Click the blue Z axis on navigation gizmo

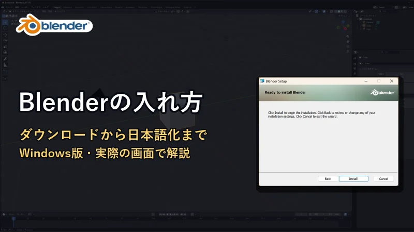343,22
